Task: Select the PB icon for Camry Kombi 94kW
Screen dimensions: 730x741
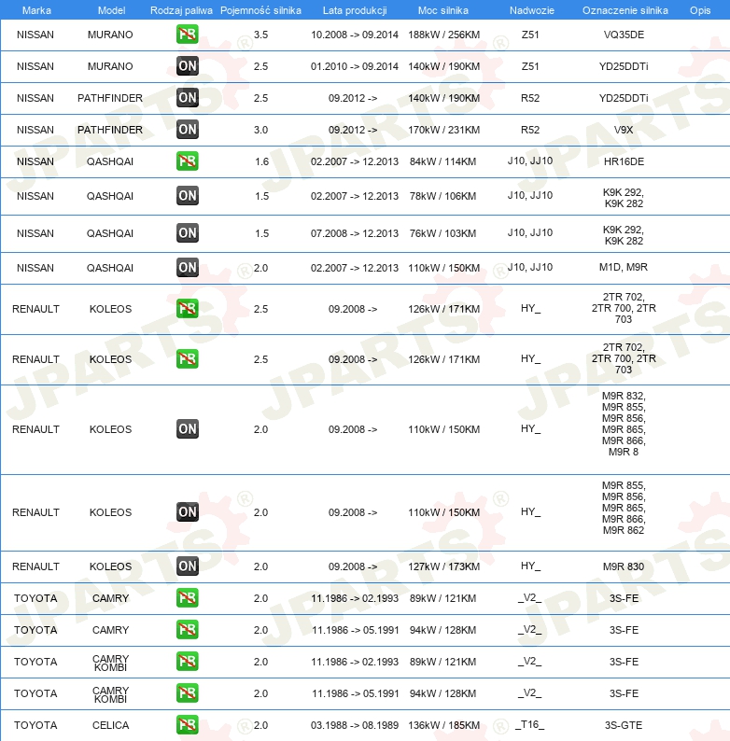Action: point(188,692)
